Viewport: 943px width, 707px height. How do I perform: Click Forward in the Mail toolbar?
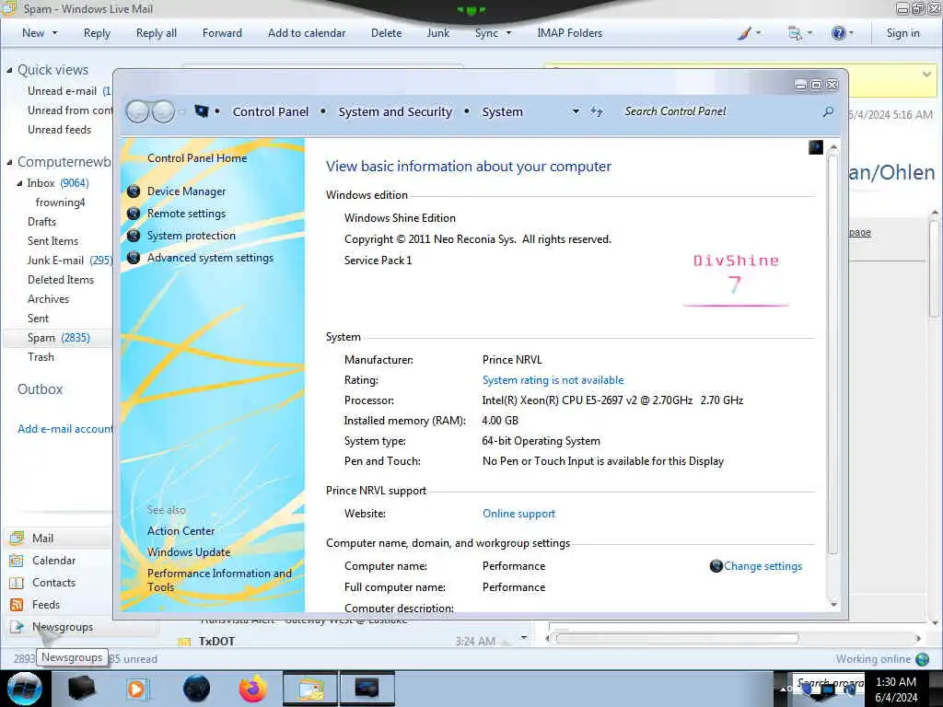222,33
